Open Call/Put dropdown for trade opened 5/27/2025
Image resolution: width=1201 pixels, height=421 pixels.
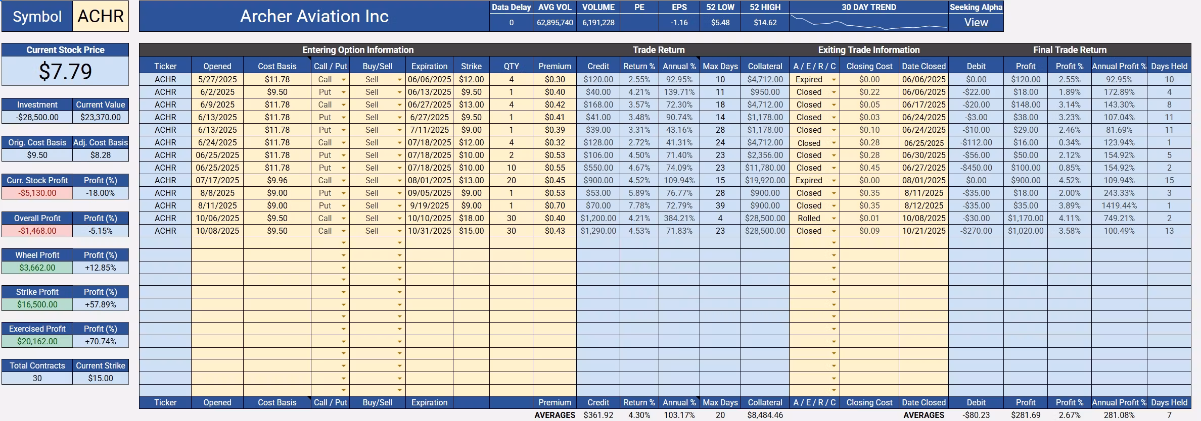tap(344, 80)
